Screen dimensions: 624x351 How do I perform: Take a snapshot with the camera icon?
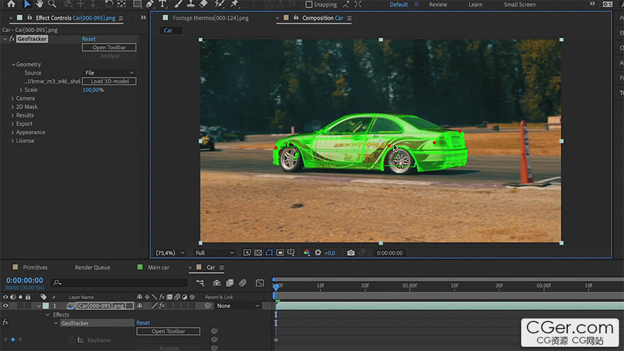click(350, 252)
